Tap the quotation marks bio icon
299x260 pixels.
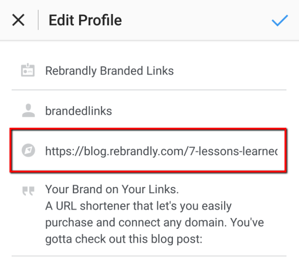click(x=28, y=191)
